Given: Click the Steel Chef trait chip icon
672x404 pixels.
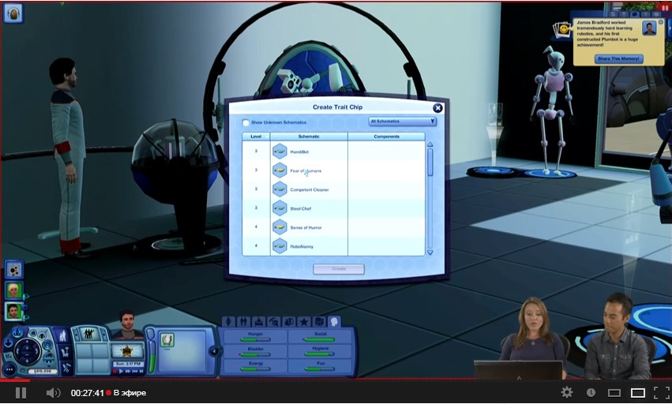Looking at the screenshot, I should (280, 208).
